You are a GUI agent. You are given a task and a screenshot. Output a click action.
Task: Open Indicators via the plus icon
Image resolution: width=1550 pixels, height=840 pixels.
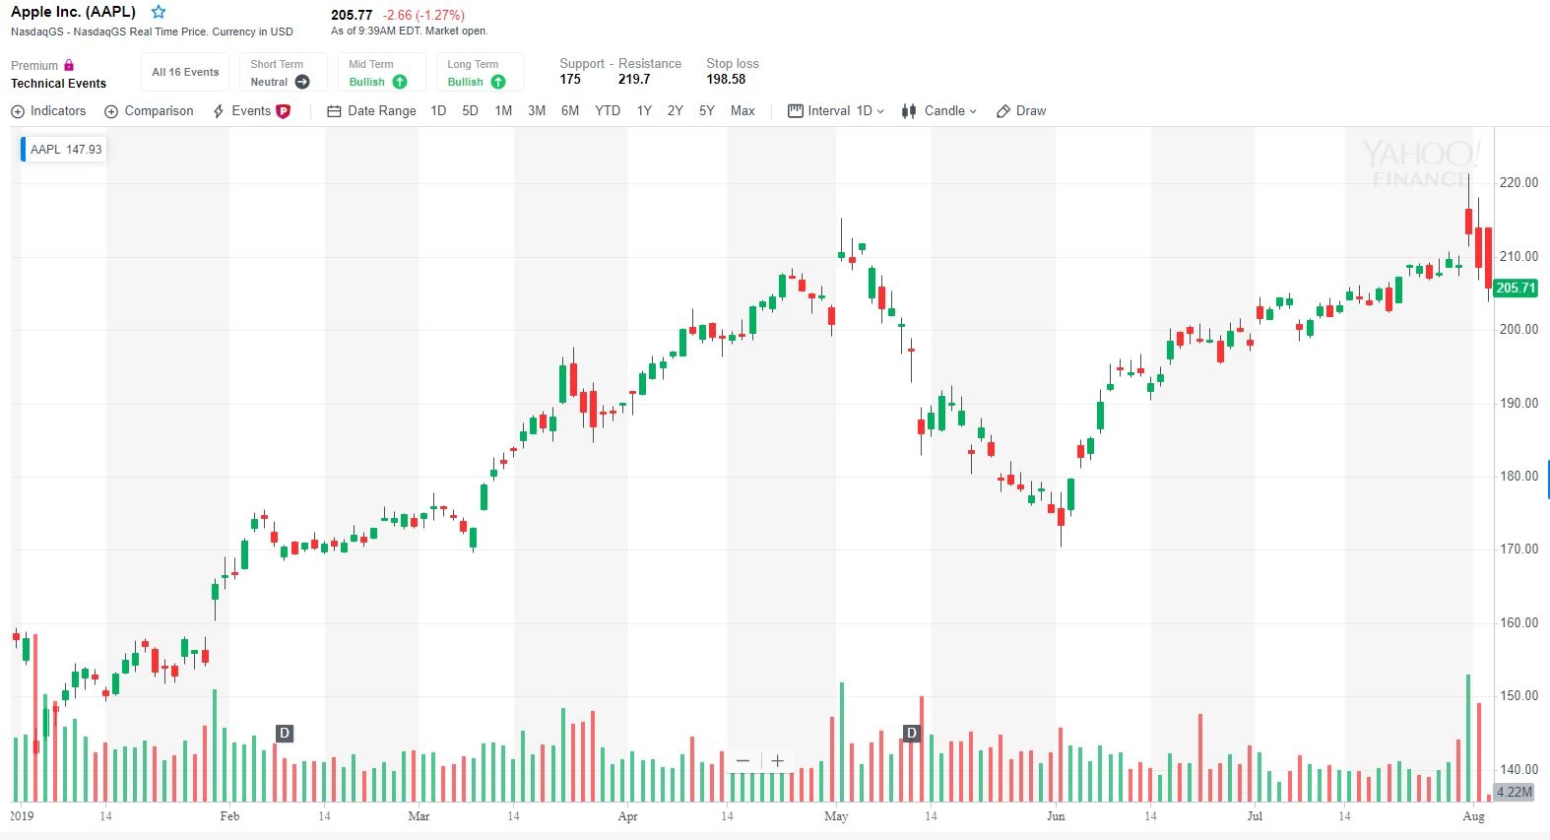click(x=18, y=111)
